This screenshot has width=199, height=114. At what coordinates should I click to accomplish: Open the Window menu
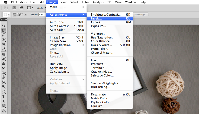pos(130,2)
